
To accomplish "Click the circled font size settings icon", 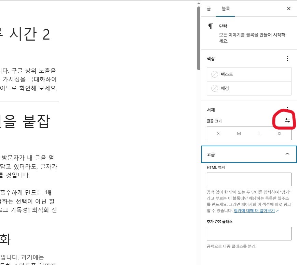I will 287,120.
